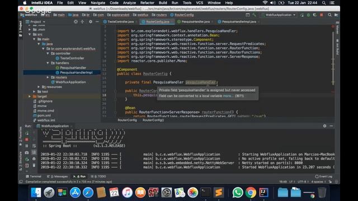Open Project Structure icon at toolbar end

pyautogui.click(x=336, y=15)
